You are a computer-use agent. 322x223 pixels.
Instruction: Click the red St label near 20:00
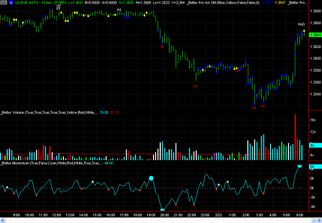pyautogui.click(x=162, y=47)
